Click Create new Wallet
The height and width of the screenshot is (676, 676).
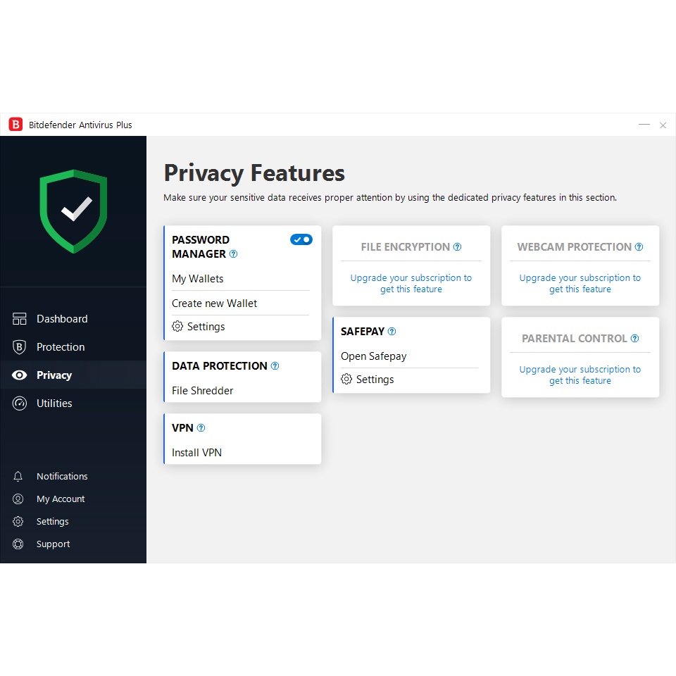[x=215, y=303]
